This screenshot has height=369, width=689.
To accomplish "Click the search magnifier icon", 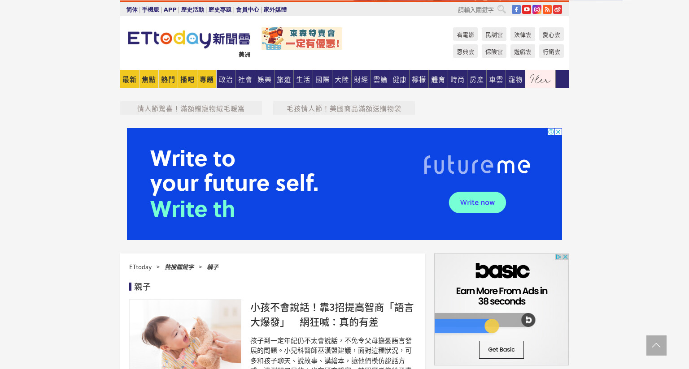I will tap(501, 9).
